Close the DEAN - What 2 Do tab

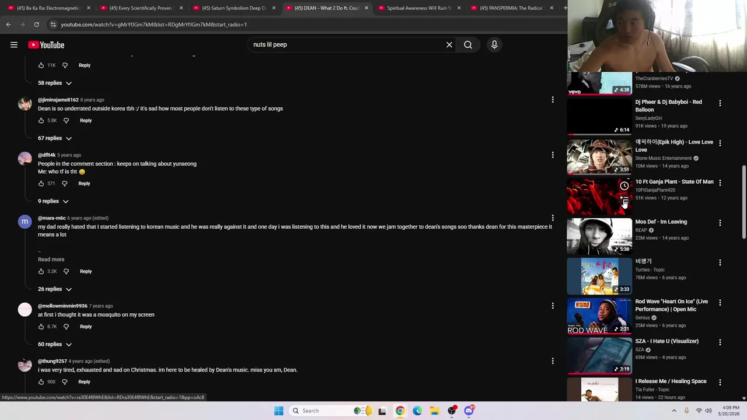click(x=366, y=8)
